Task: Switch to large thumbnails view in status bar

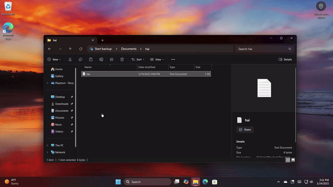Action: [293, 160]
